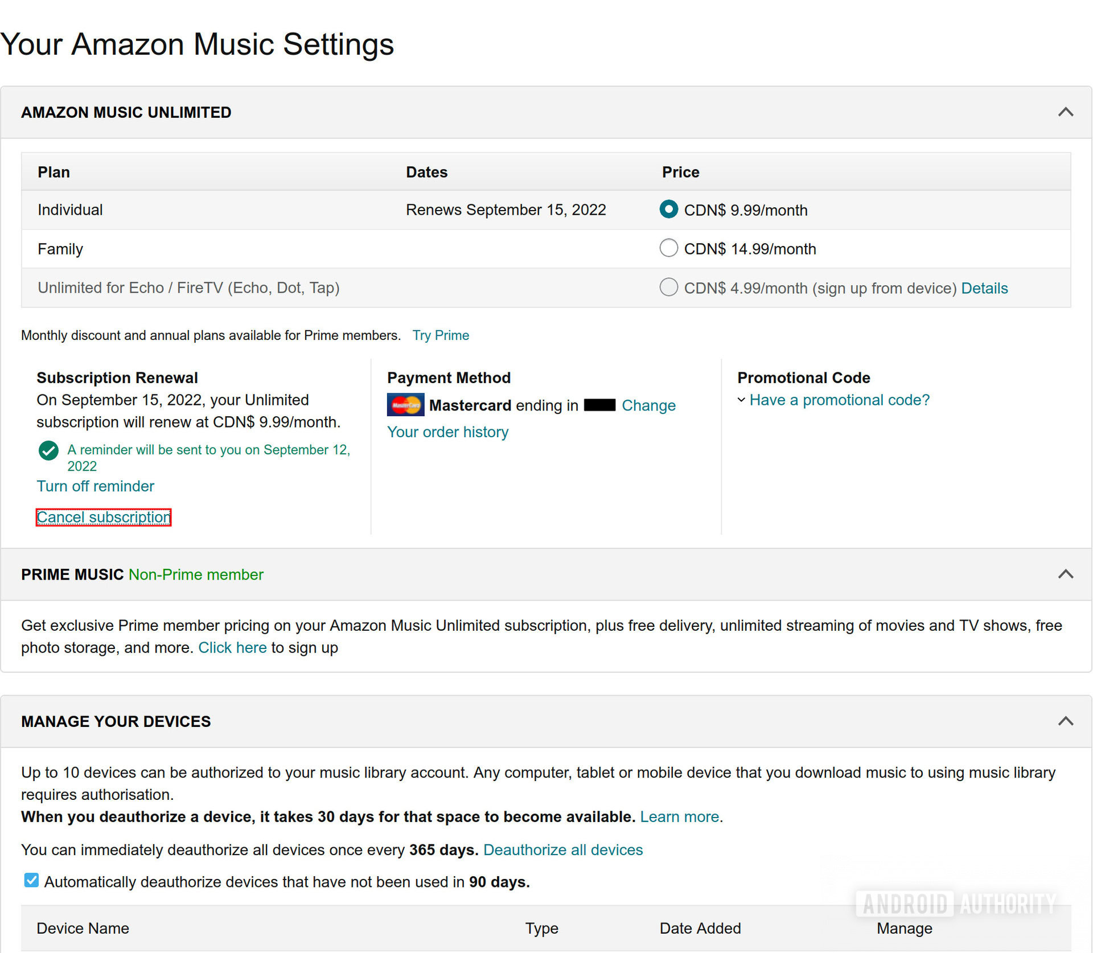
Task: Select the Family CDN$ 14.99/month plan
Action: [x=668, y=248]
